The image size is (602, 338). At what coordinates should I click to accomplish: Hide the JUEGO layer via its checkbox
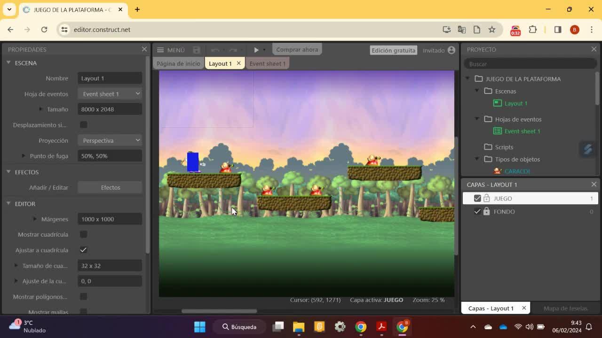(477, 199)
